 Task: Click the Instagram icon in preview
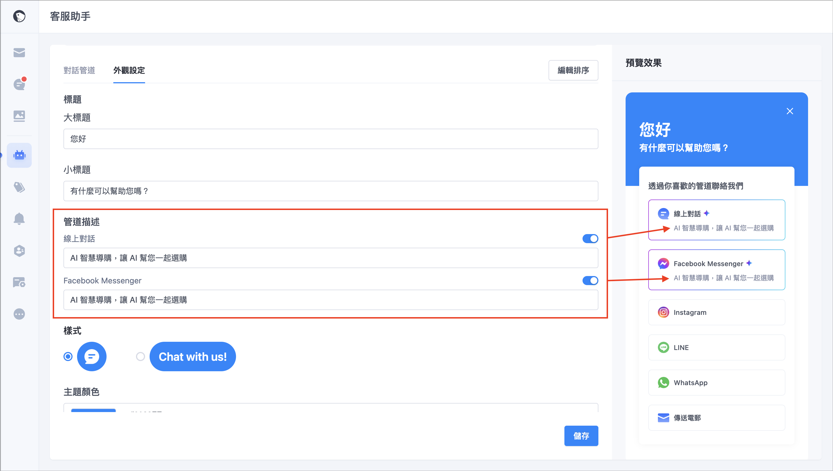[663, 312]
